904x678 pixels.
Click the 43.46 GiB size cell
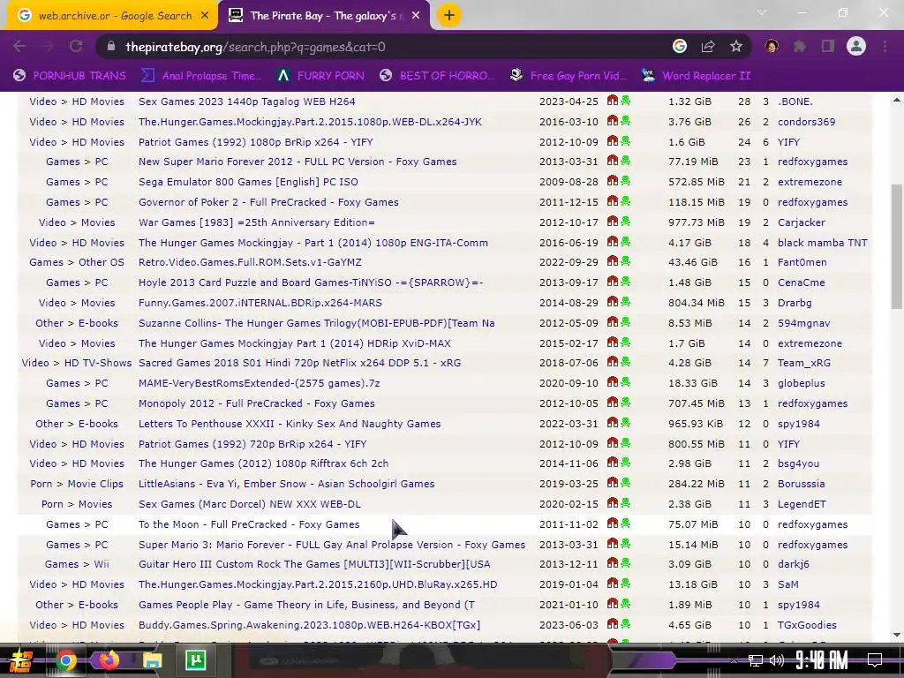(x=692, y=262)
